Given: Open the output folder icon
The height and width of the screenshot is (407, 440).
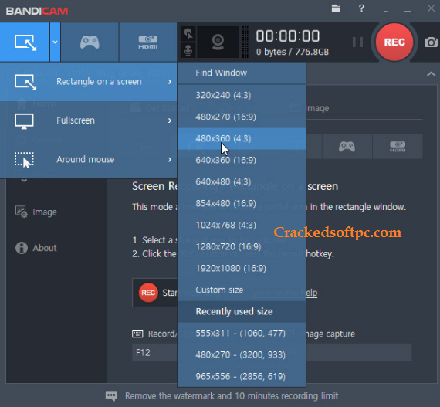Looking at the screenshot, I should (336, 8).
